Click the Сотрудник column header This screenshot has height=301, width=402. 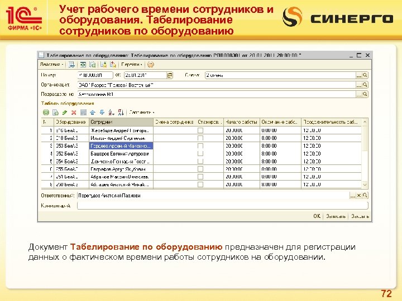[x=121, y=122]
